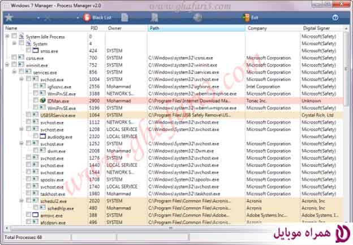
Task: Click the vertical scrollbar up arrow
Action: pyautogui.click(x=346, y=29)
